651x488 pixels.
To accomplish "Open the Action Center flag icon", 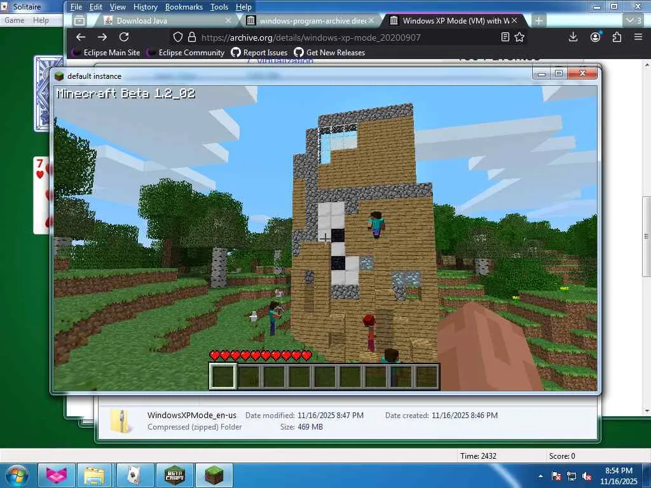I will tap(556, 476).
